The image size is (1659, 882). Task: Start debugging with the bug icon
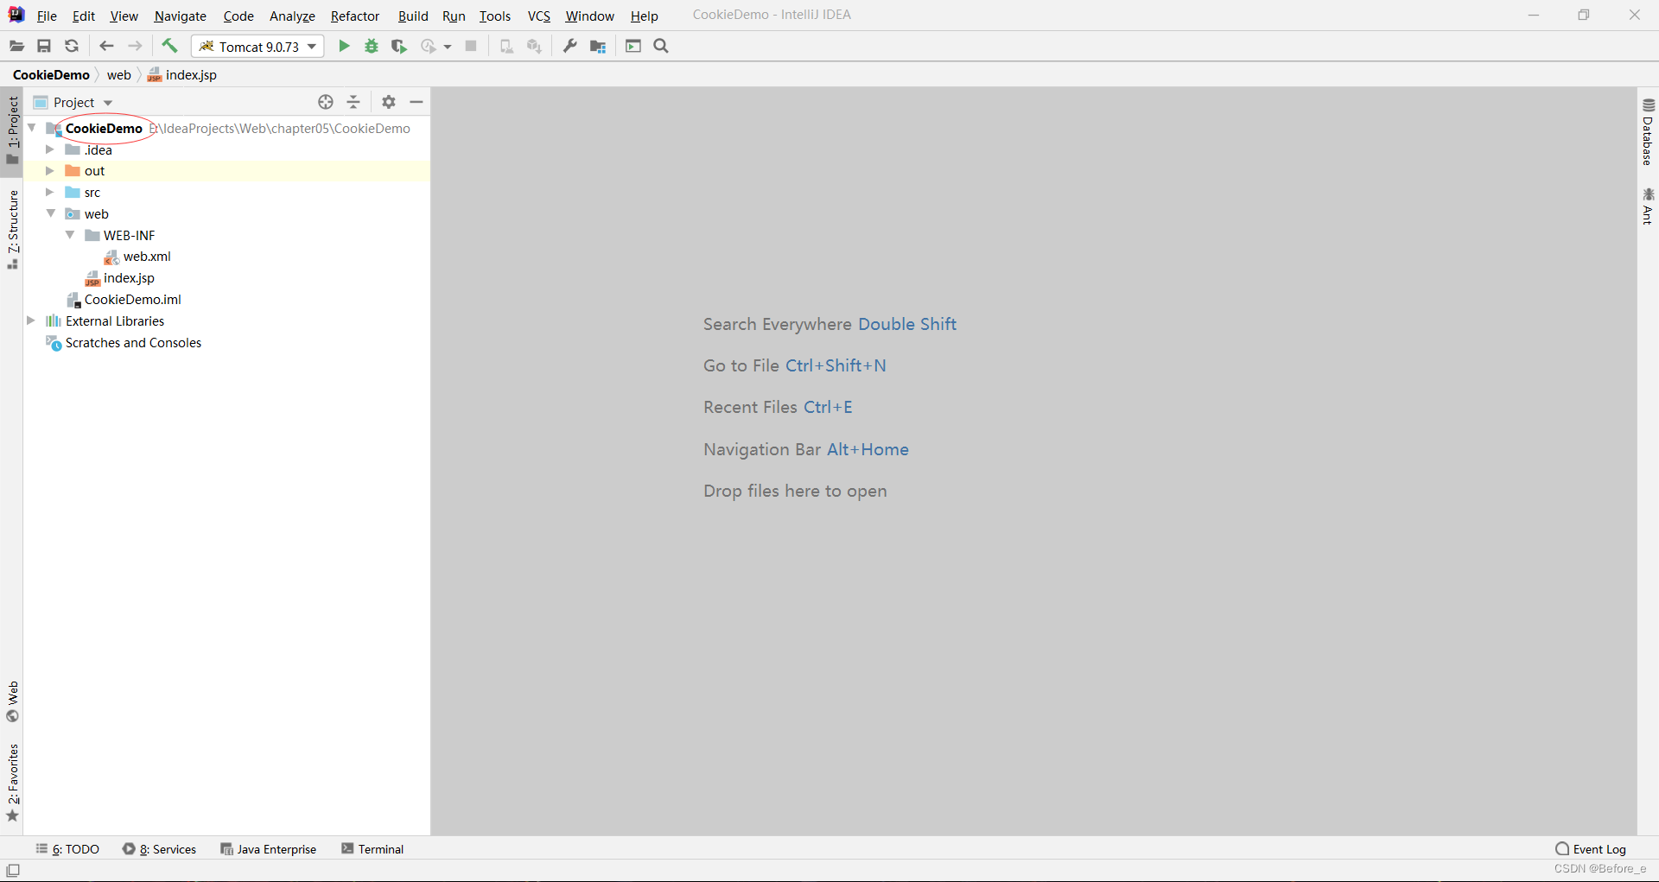pyautogui.click(x=372, y=47)
